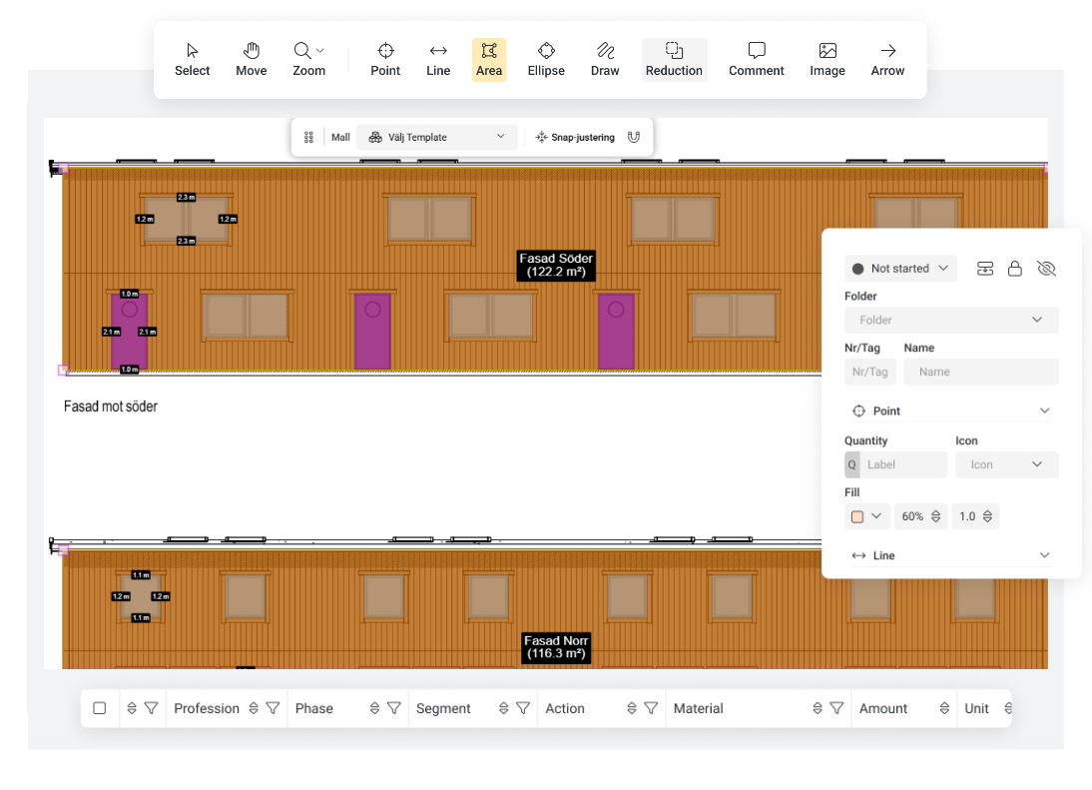Sort by the first unnamed column

[x=132, y=708]
